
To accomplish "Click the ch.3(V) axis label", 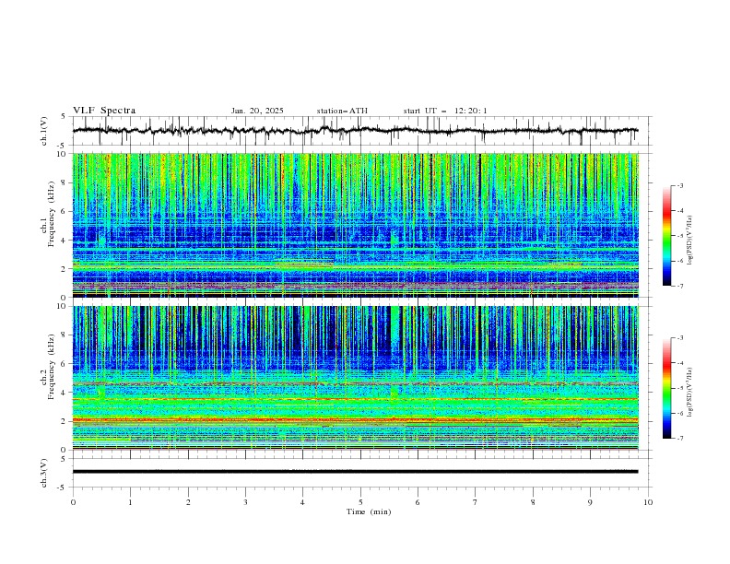I will [x=44, y=473].
